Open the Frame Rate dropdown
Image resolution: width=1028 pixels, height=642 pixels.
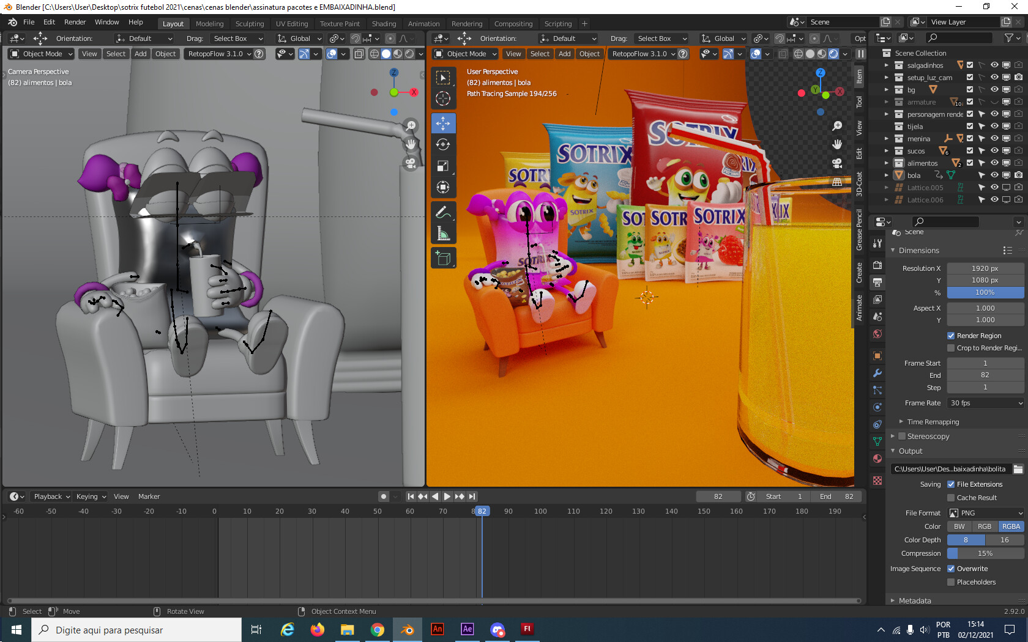[x=985, y=403]
